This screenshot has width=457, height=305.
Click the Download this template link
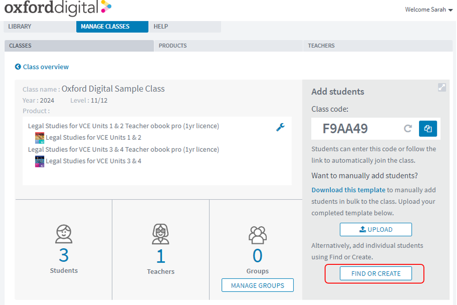348,190
